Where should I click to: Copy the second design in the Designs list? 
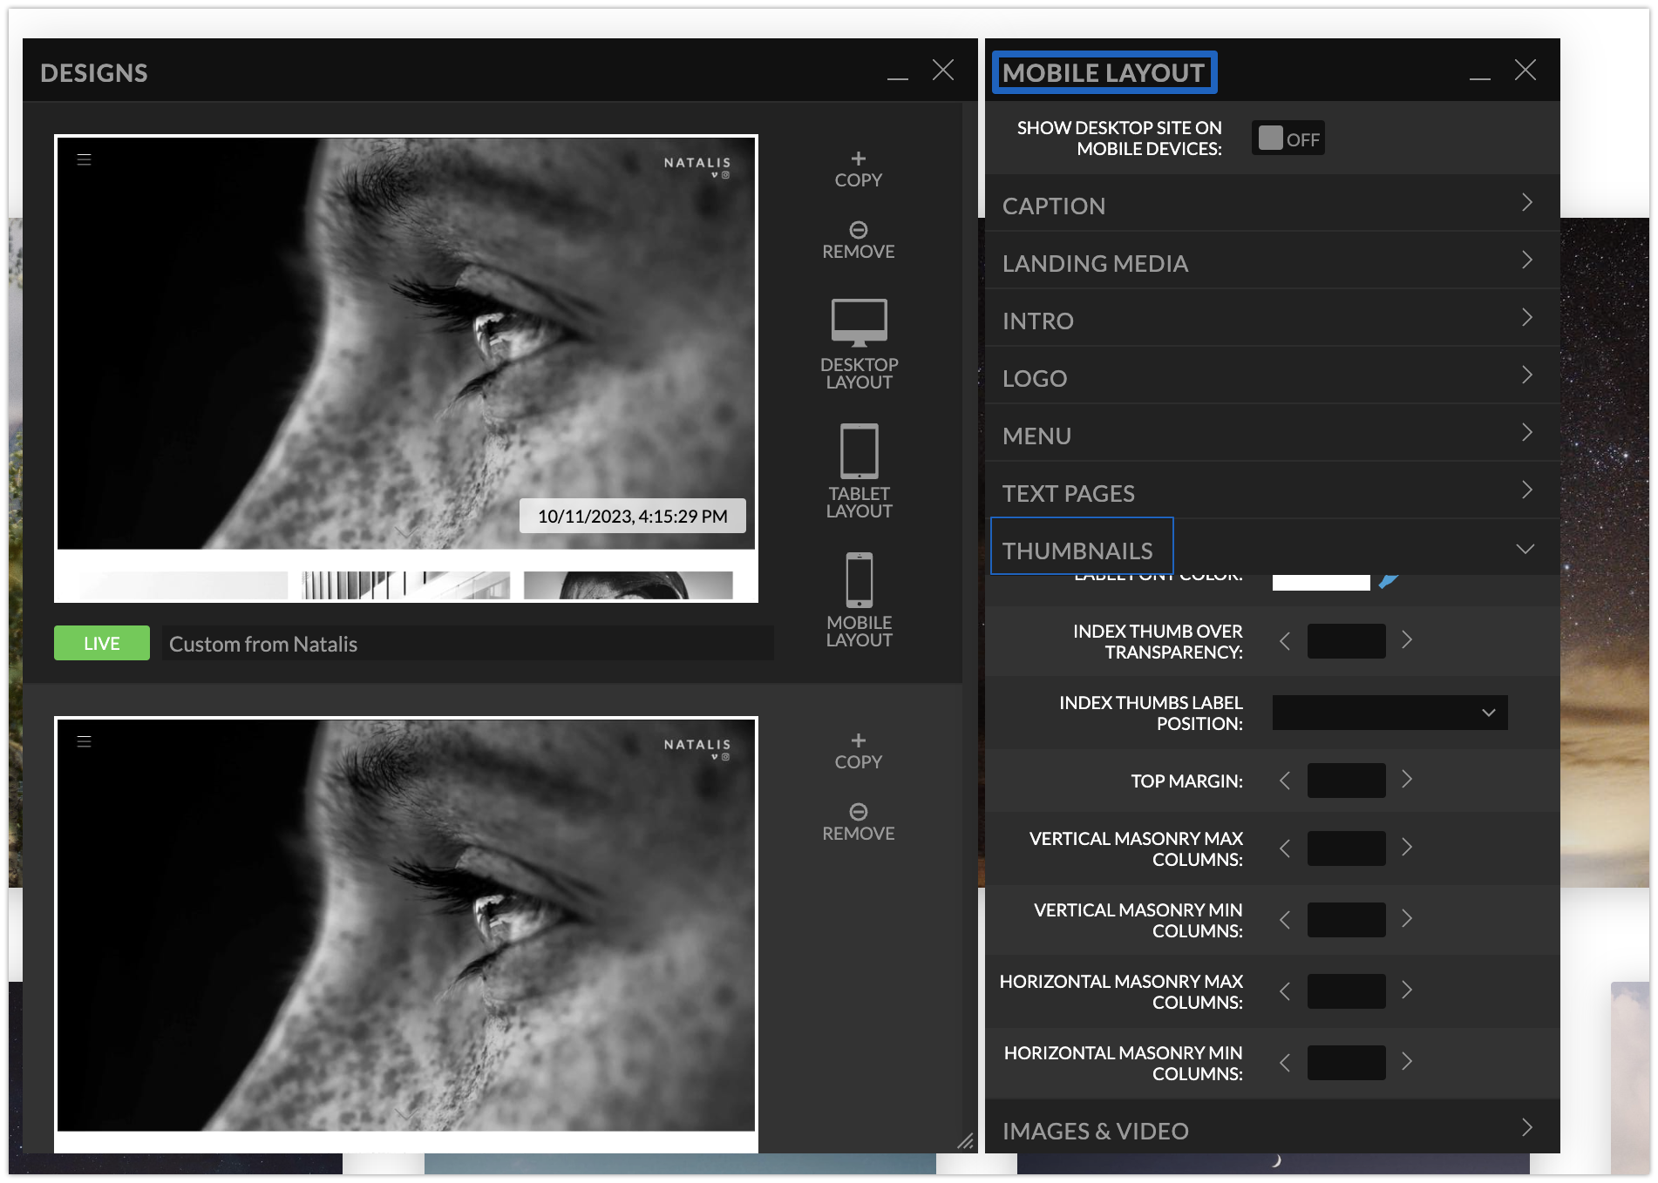click(x=858, y=752)
